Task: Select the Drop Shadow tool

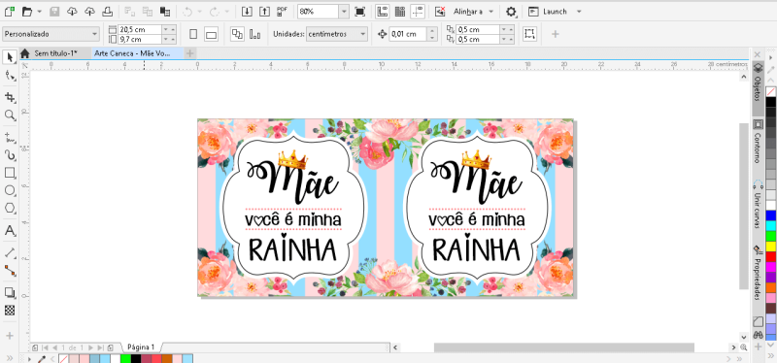Action: coord(10,292)
